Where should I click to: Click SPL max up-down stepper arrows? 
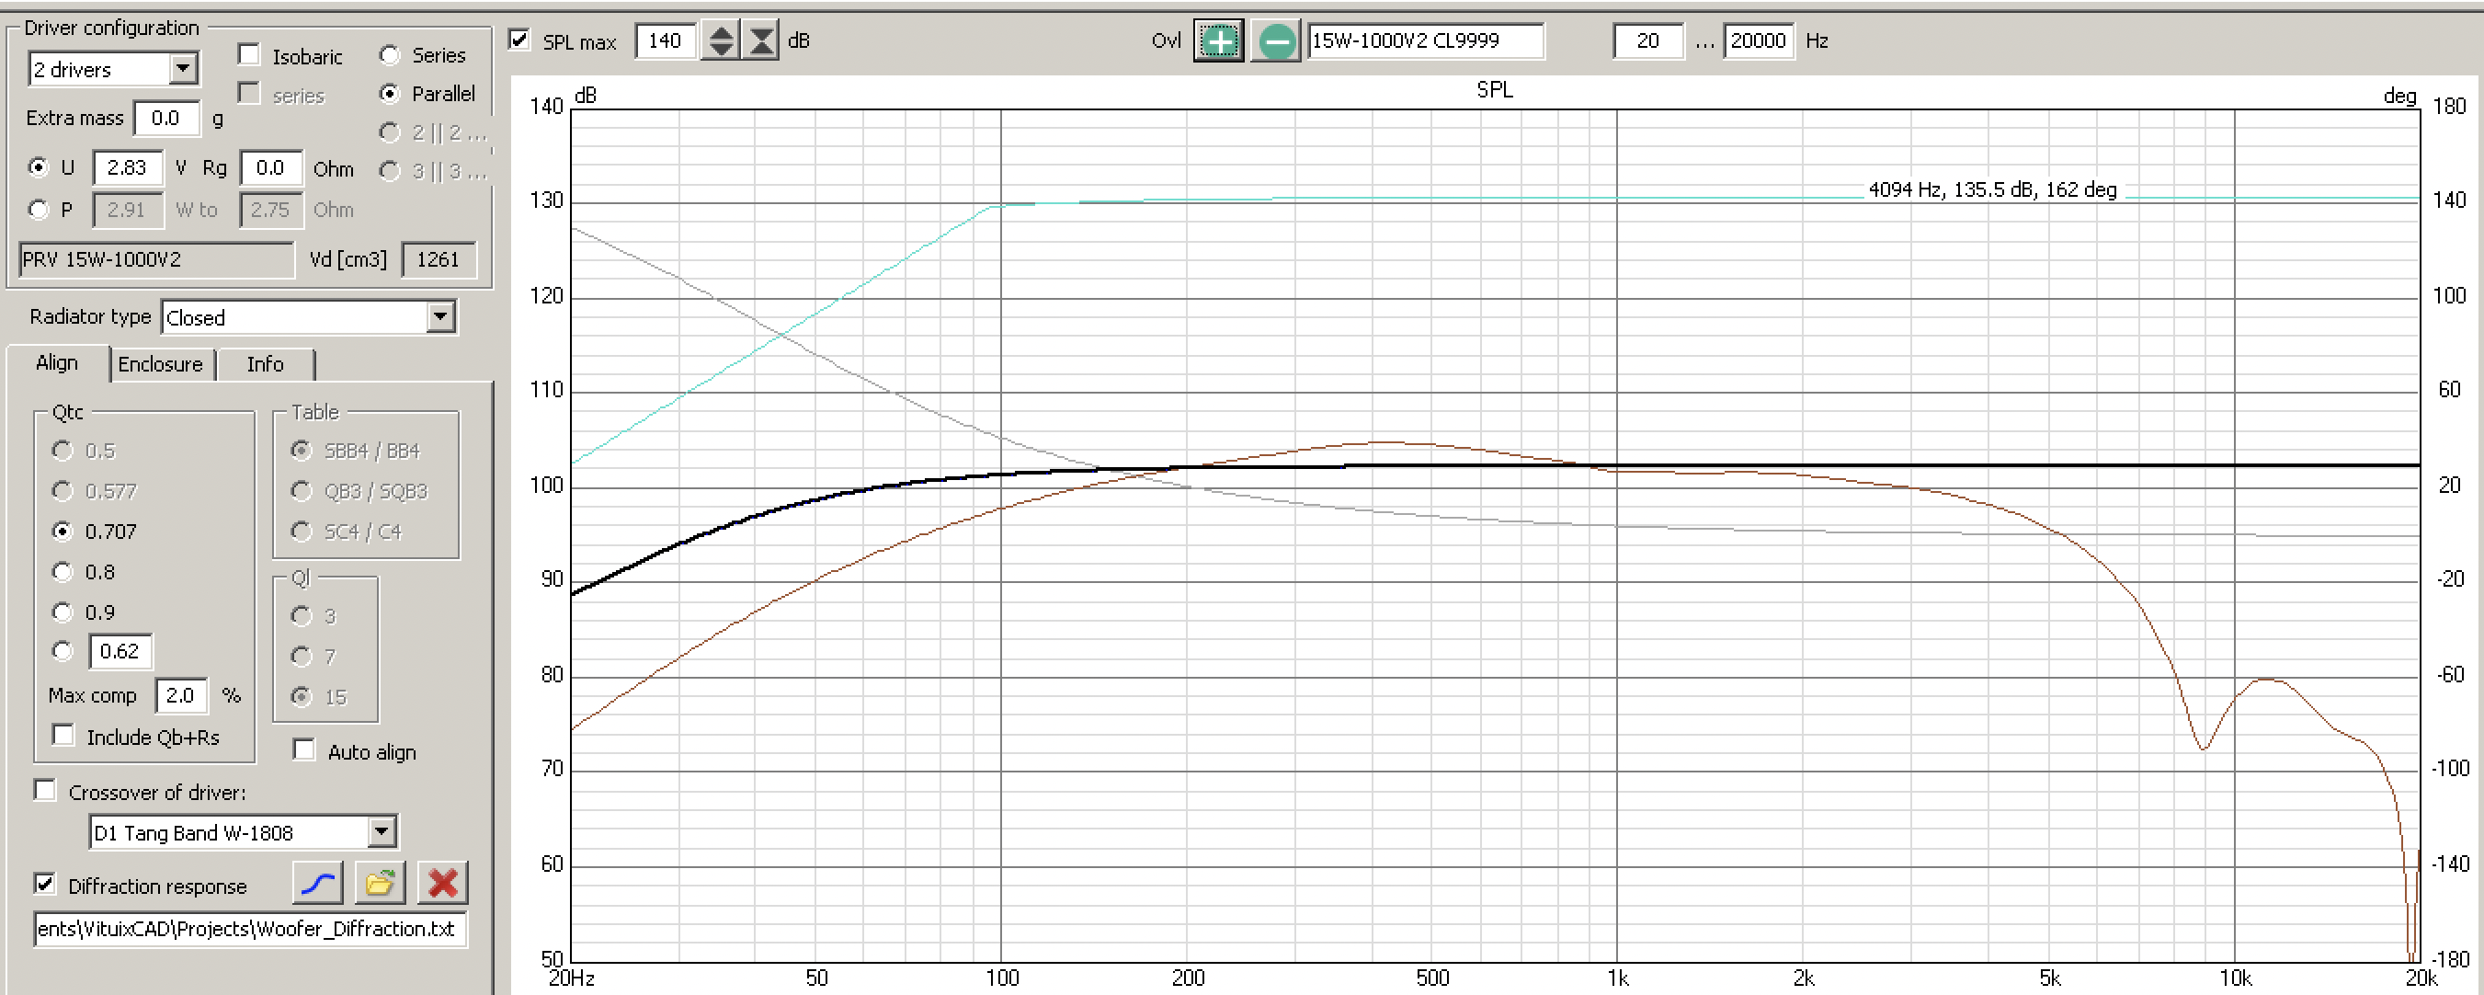click(x=721, y=41)
